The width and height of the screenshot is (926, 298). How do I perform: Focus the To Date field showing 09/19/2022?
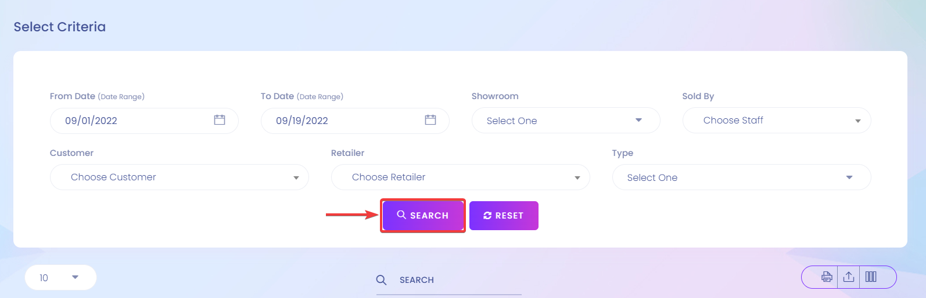(355, 121)
